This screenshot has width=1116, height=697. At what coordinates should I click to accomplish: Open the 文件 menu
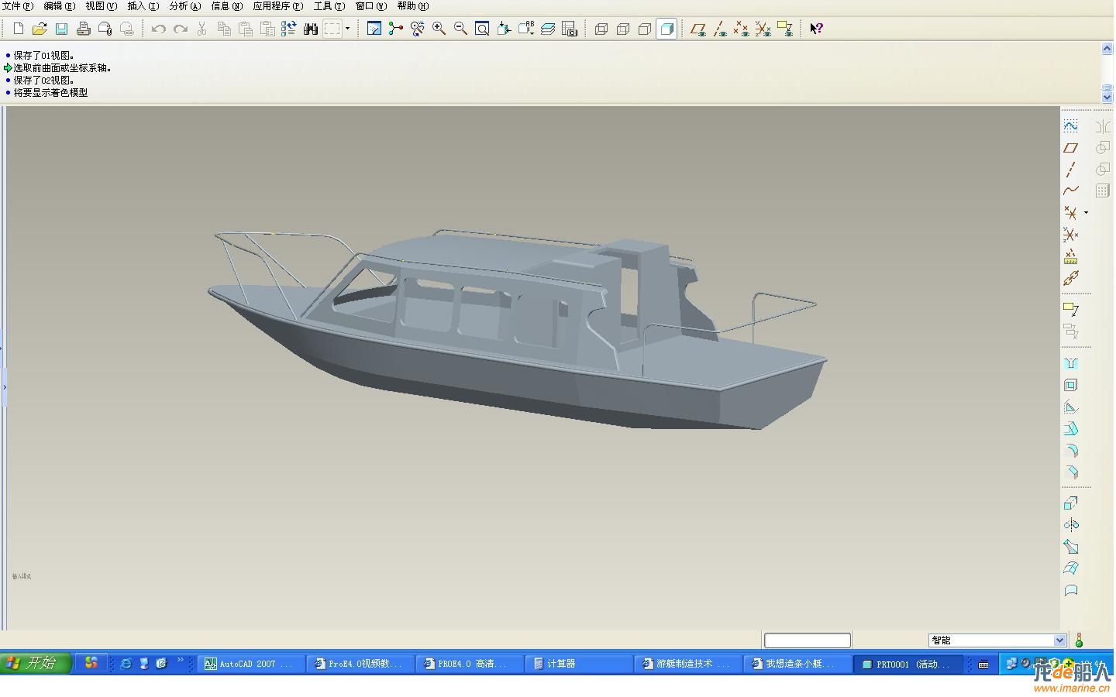click(x=17, y=6)
